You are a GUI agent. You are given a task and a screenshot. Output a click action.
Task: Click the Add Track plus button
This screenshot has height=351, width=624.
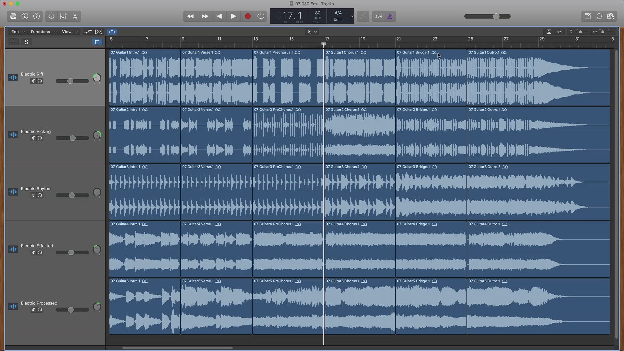13,42
